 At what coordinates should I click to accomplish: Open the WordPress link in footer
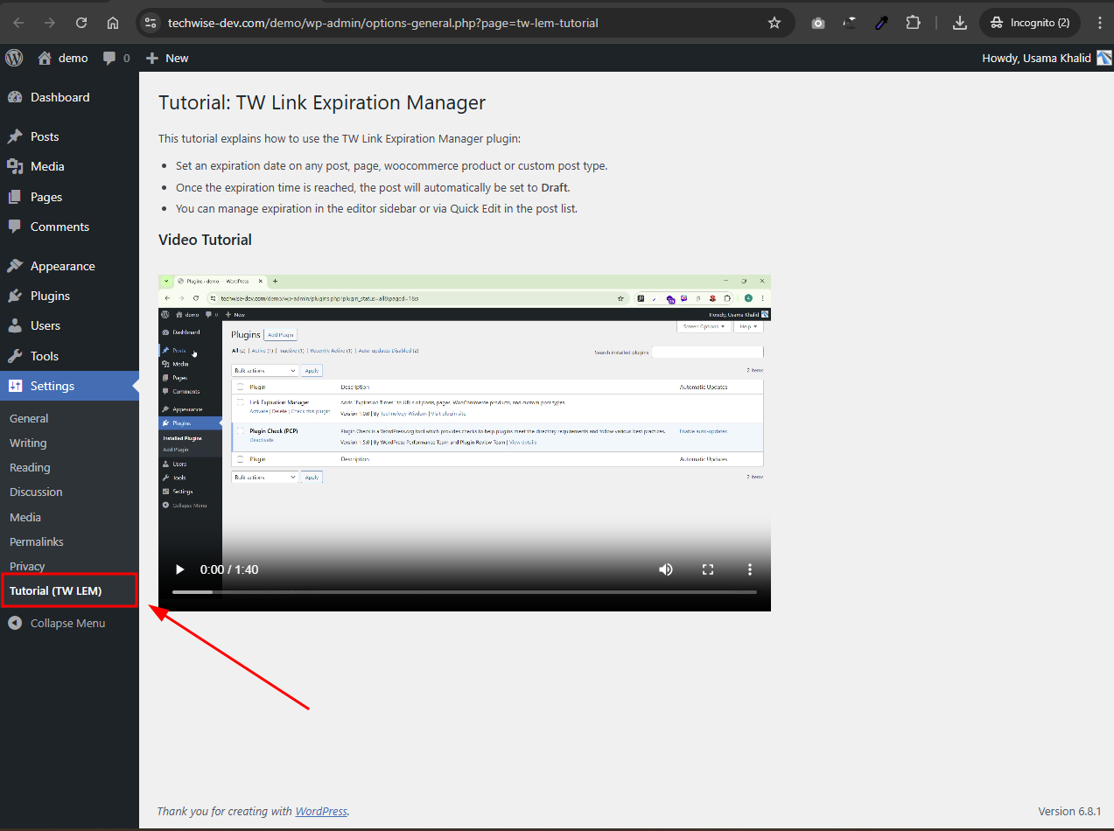[x=321, y=811]
